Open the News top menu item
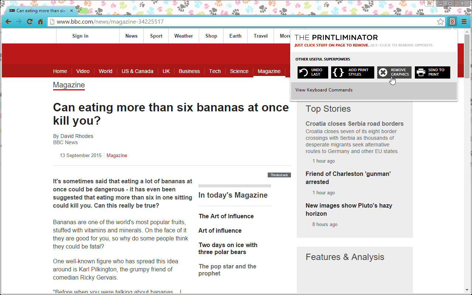472x295 pixels. [x=131, y=36]
